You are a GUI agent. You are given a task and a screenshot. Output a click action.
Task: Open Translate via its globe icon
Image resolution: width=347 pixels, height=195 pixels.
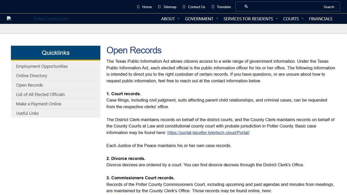pos(213,7)
